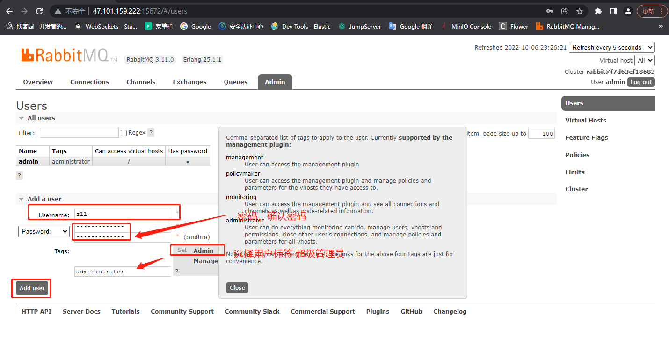Switch to the Connections tab
Viewport: 669px width, 344px height.
click(90, 82)
